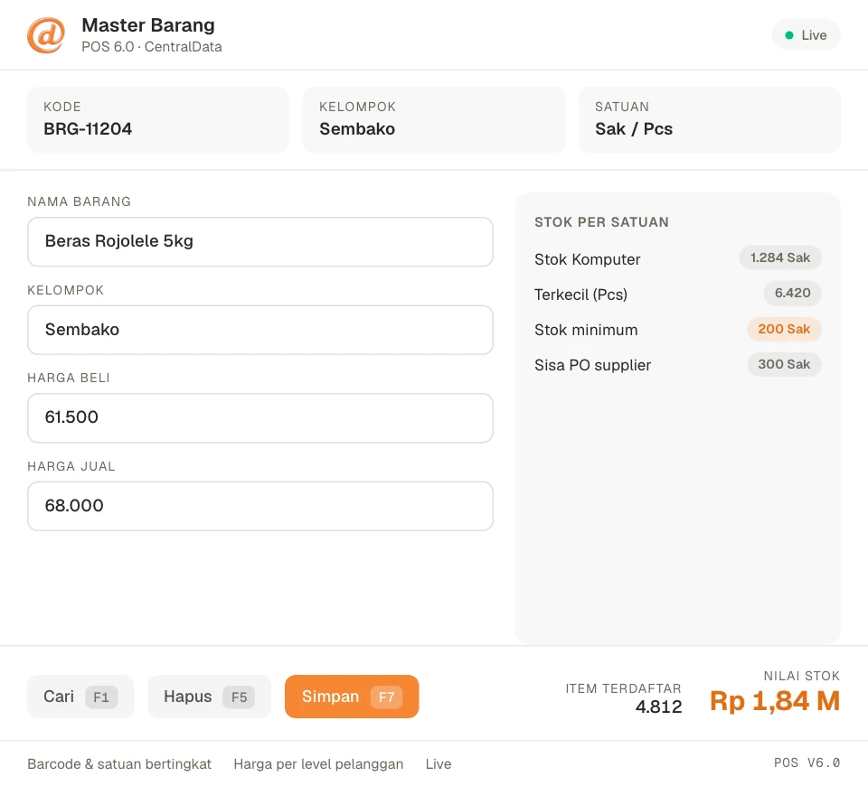Select the KELOMPOK Sembako summary card
This screenshot has height=786, width=868.
tap(433, 119)
